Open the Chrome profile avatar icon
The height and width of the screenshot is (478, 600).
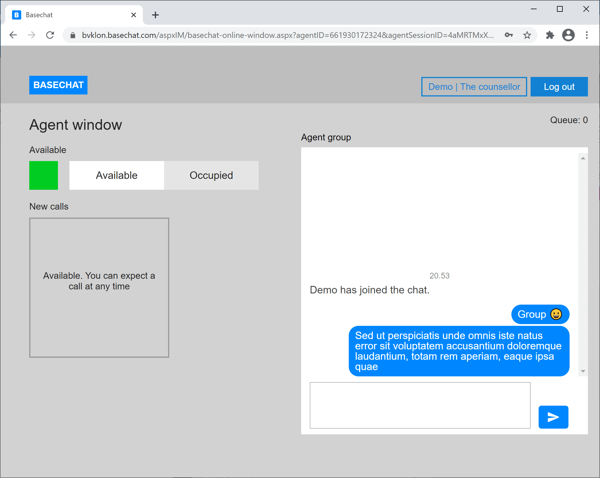(568, 35)
